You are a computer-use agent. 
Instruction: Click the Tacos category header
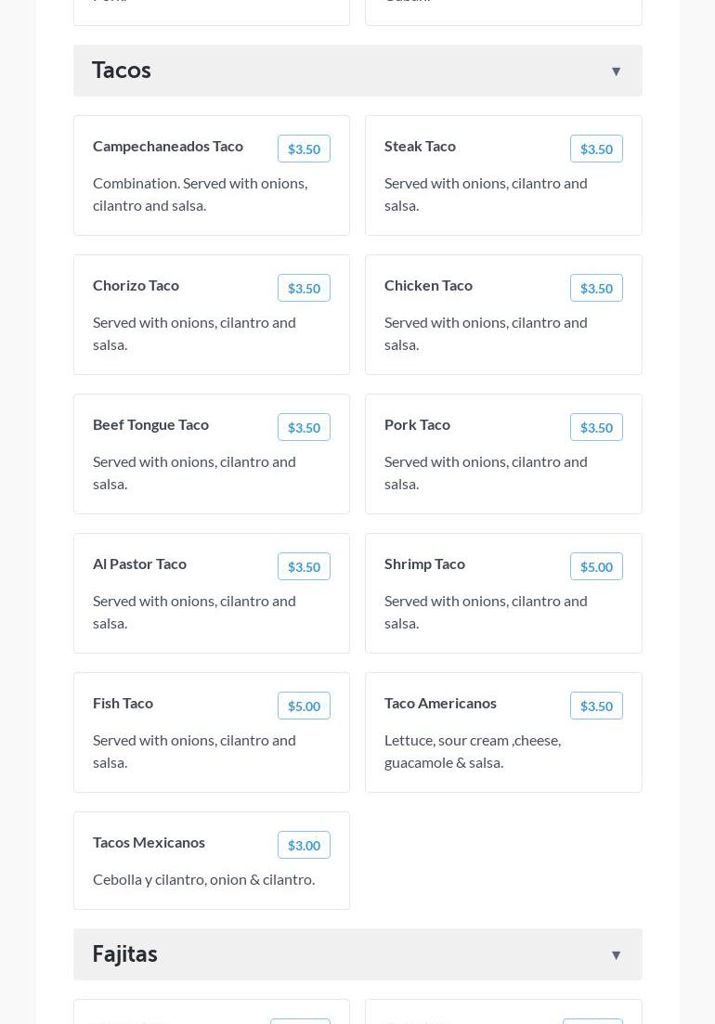[122, 71]
